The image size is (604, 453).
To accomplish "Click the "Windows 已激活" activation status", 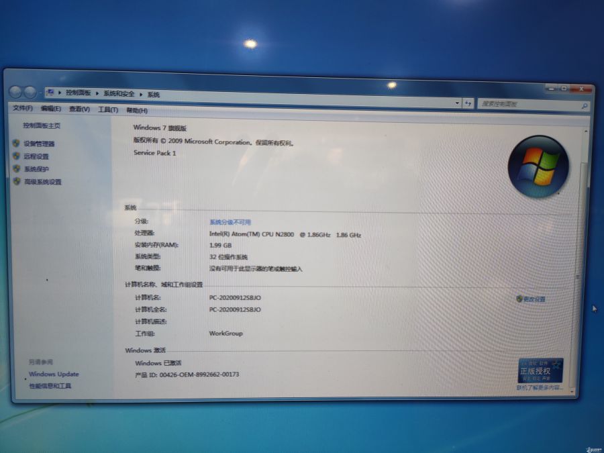I will click(x=158, y=363).
